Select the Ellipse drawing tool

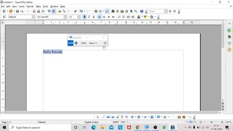click(x=113, y=117)
